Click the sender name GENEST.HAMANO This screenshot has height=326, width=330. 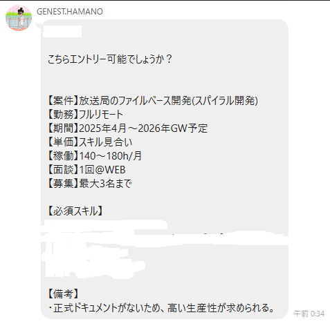[x=70, y=12]
